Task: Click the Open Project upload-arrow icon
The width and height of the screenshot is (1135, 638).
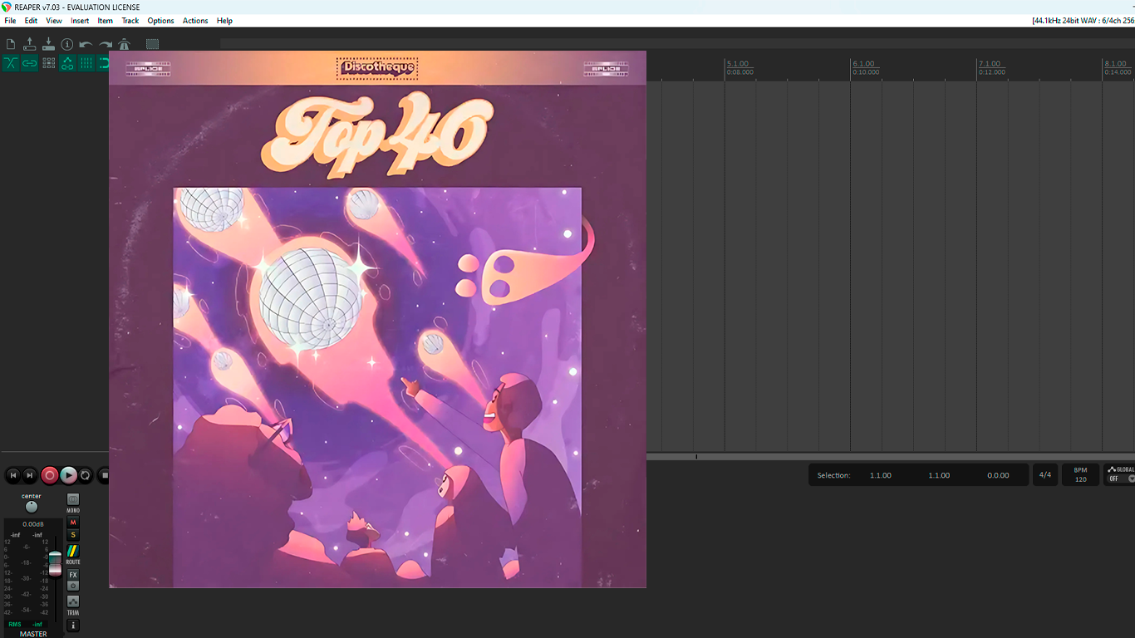Action: (x=30, y=44)
